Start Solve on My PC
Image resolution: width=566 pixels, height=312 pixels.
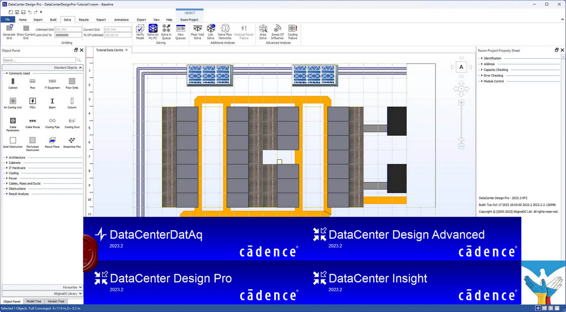[153, 31]
